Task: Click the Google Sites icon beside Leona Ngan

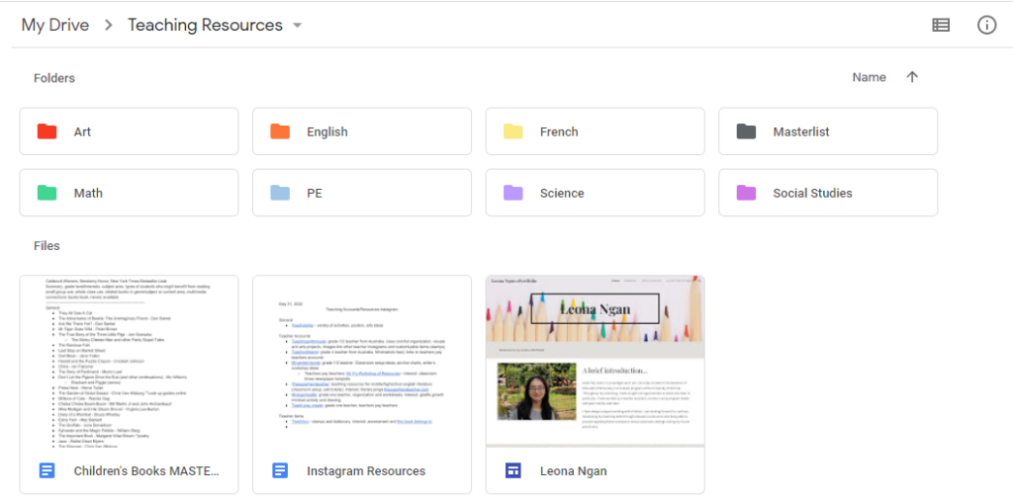Action: 513,470
